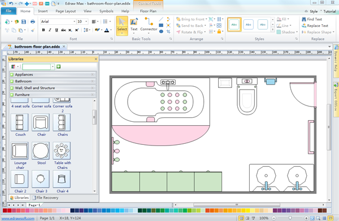Click the red color swatch in palette
Image resolution: width=339 pixels, height=221 pixels.
coord(5,210)
